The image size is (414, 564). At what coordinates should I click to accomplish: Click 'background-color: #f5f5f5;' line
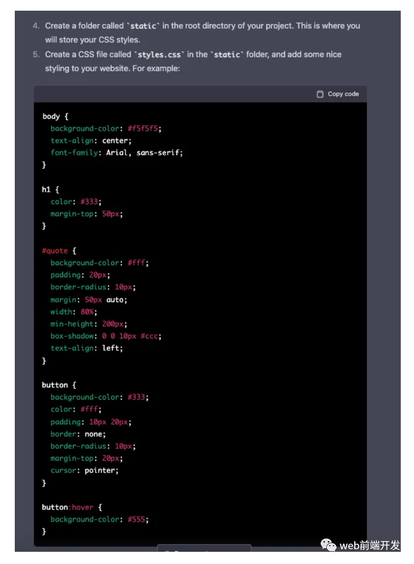(x=106, y=128)
